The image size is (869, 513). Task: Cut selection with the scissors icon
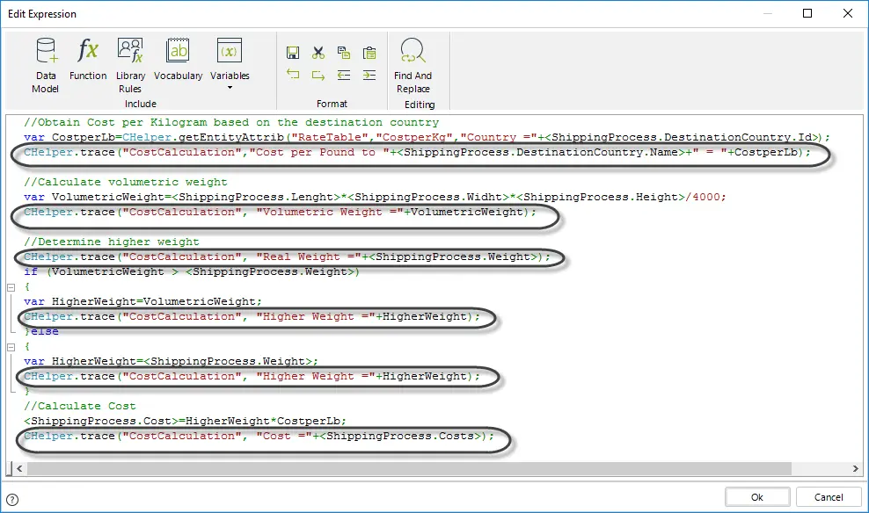[318, 53]
